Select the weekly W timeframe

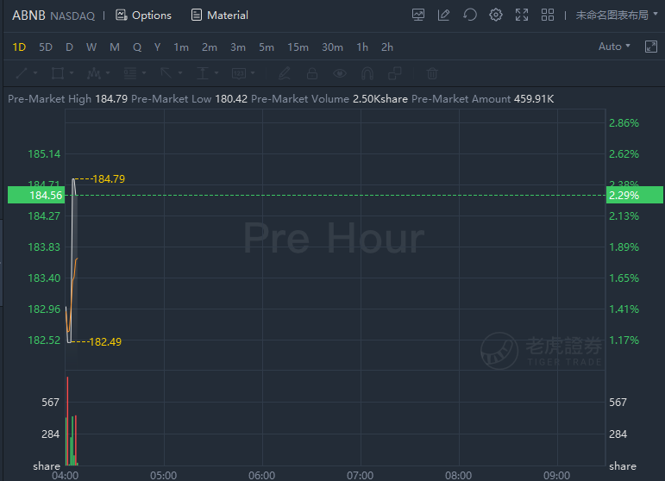click(91, 47)
